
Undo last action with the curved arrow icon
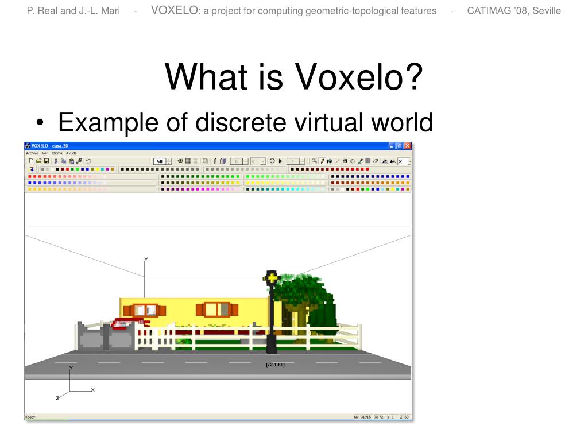pos(89,161)
